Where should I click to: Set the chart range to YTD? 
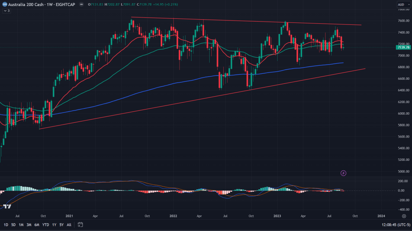tap(46, 225)
